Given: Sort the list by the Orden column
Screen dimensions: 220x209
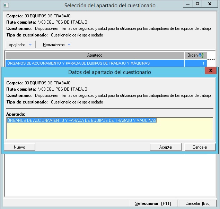Looking at the screenshot, I should click(x=193, y=55).
